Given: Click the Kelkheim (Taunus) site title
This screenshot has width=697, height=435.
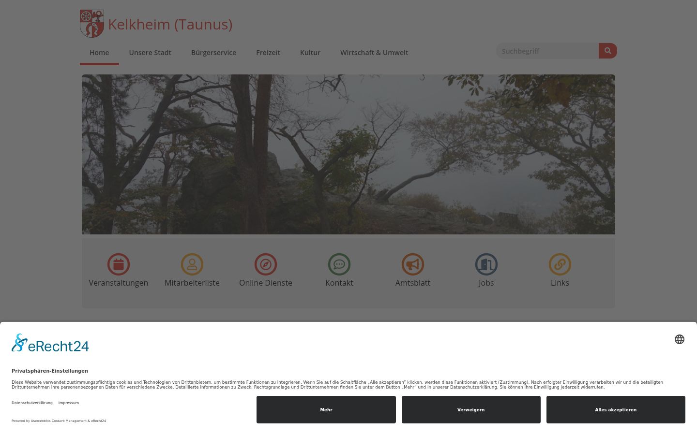Looking at the screenshot, I should click(x=170, y=24).
